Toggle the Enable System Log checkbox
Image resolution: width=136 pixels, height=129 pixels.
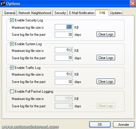pyautogui.click(x=12, y=44)
